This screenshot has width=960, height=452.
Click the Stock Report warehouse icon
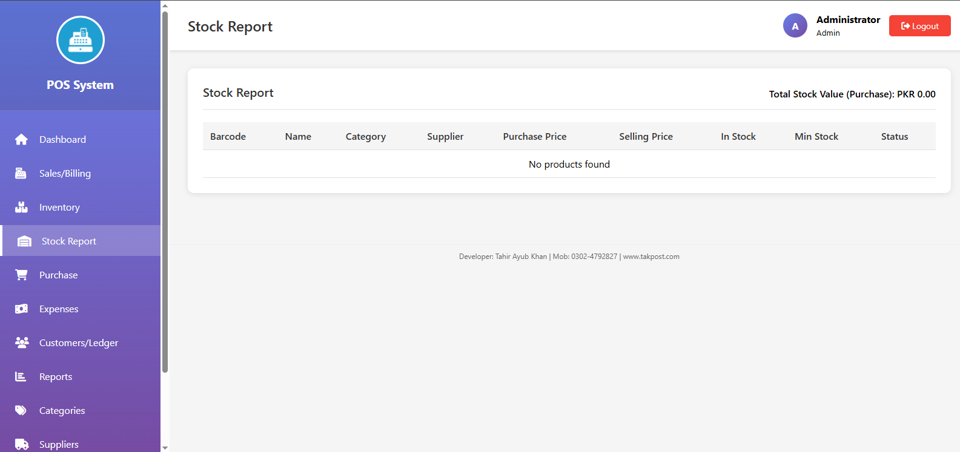coord(24,241)
